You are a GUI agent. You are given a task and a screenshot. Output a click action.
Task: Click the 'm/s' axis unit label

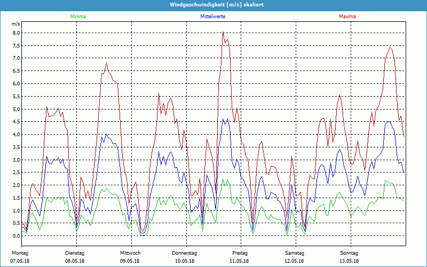[x=15, y=24]
